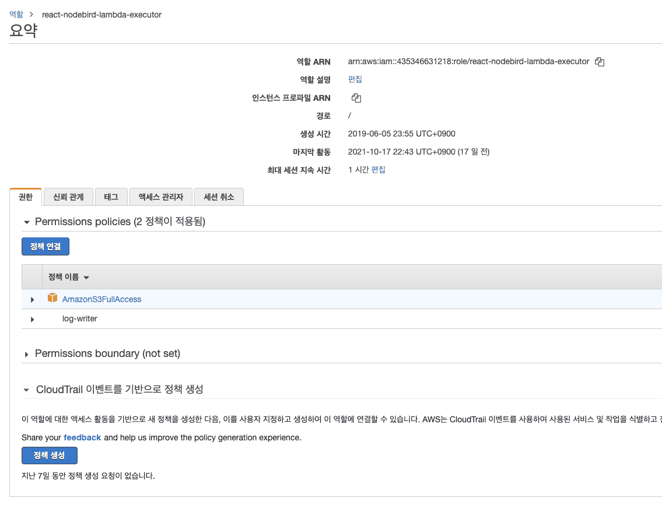Sort by 정책 이름 column arrow
662x508 pixels.
click(86, 278)
